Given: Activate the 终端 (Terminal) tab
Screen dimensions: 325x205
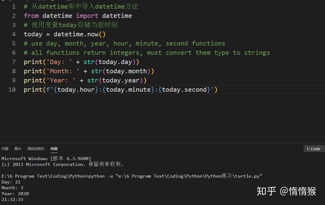Looking at the screenshot, I should [54, 149].
